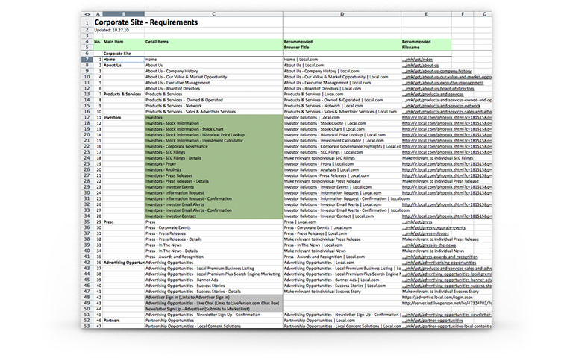Select column C header
Screen dimensions: 573x358
[x=213, y=14]
